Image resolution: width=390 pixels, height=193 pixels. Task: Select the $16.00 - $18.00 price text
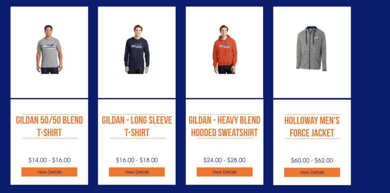coord(137,160)
